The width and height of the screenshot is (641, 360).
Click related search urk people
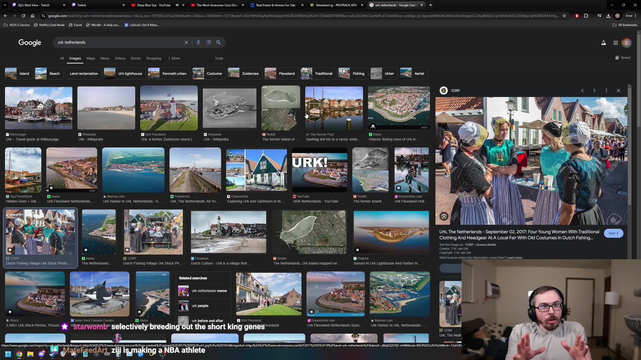tap(203, 306)
